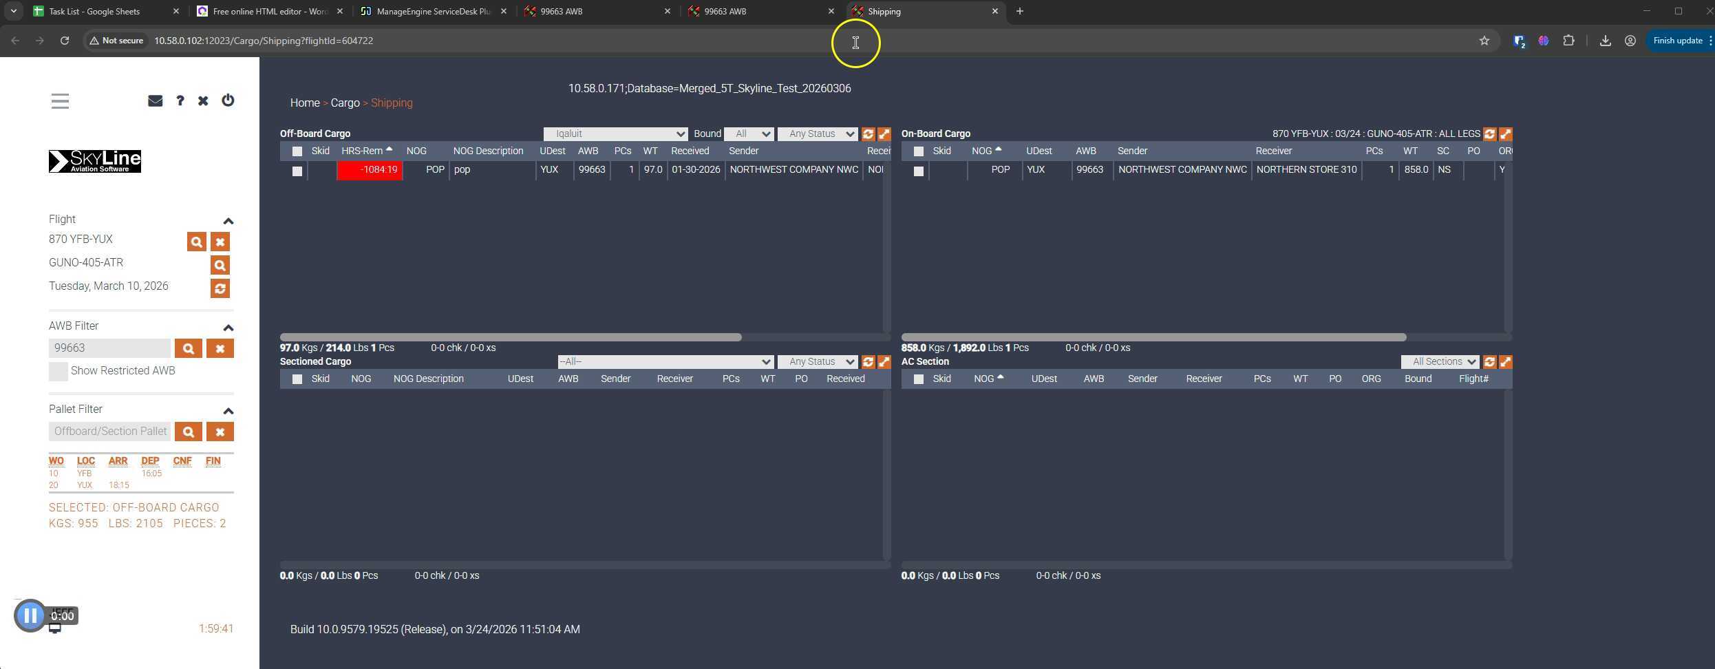Screen dimensions: 1715x669
Task: Click the DEP status link
Action: (x=150, y=461)
